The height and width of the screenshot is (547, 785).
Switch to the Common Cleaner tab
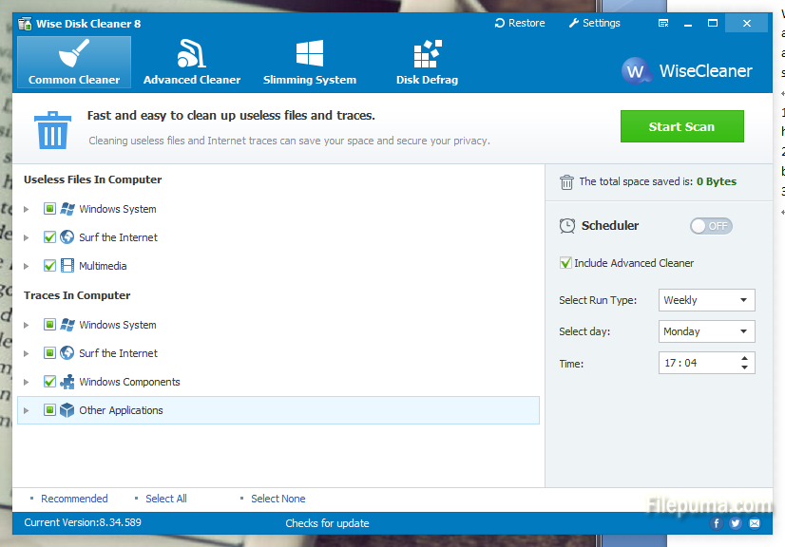(74, 62)
